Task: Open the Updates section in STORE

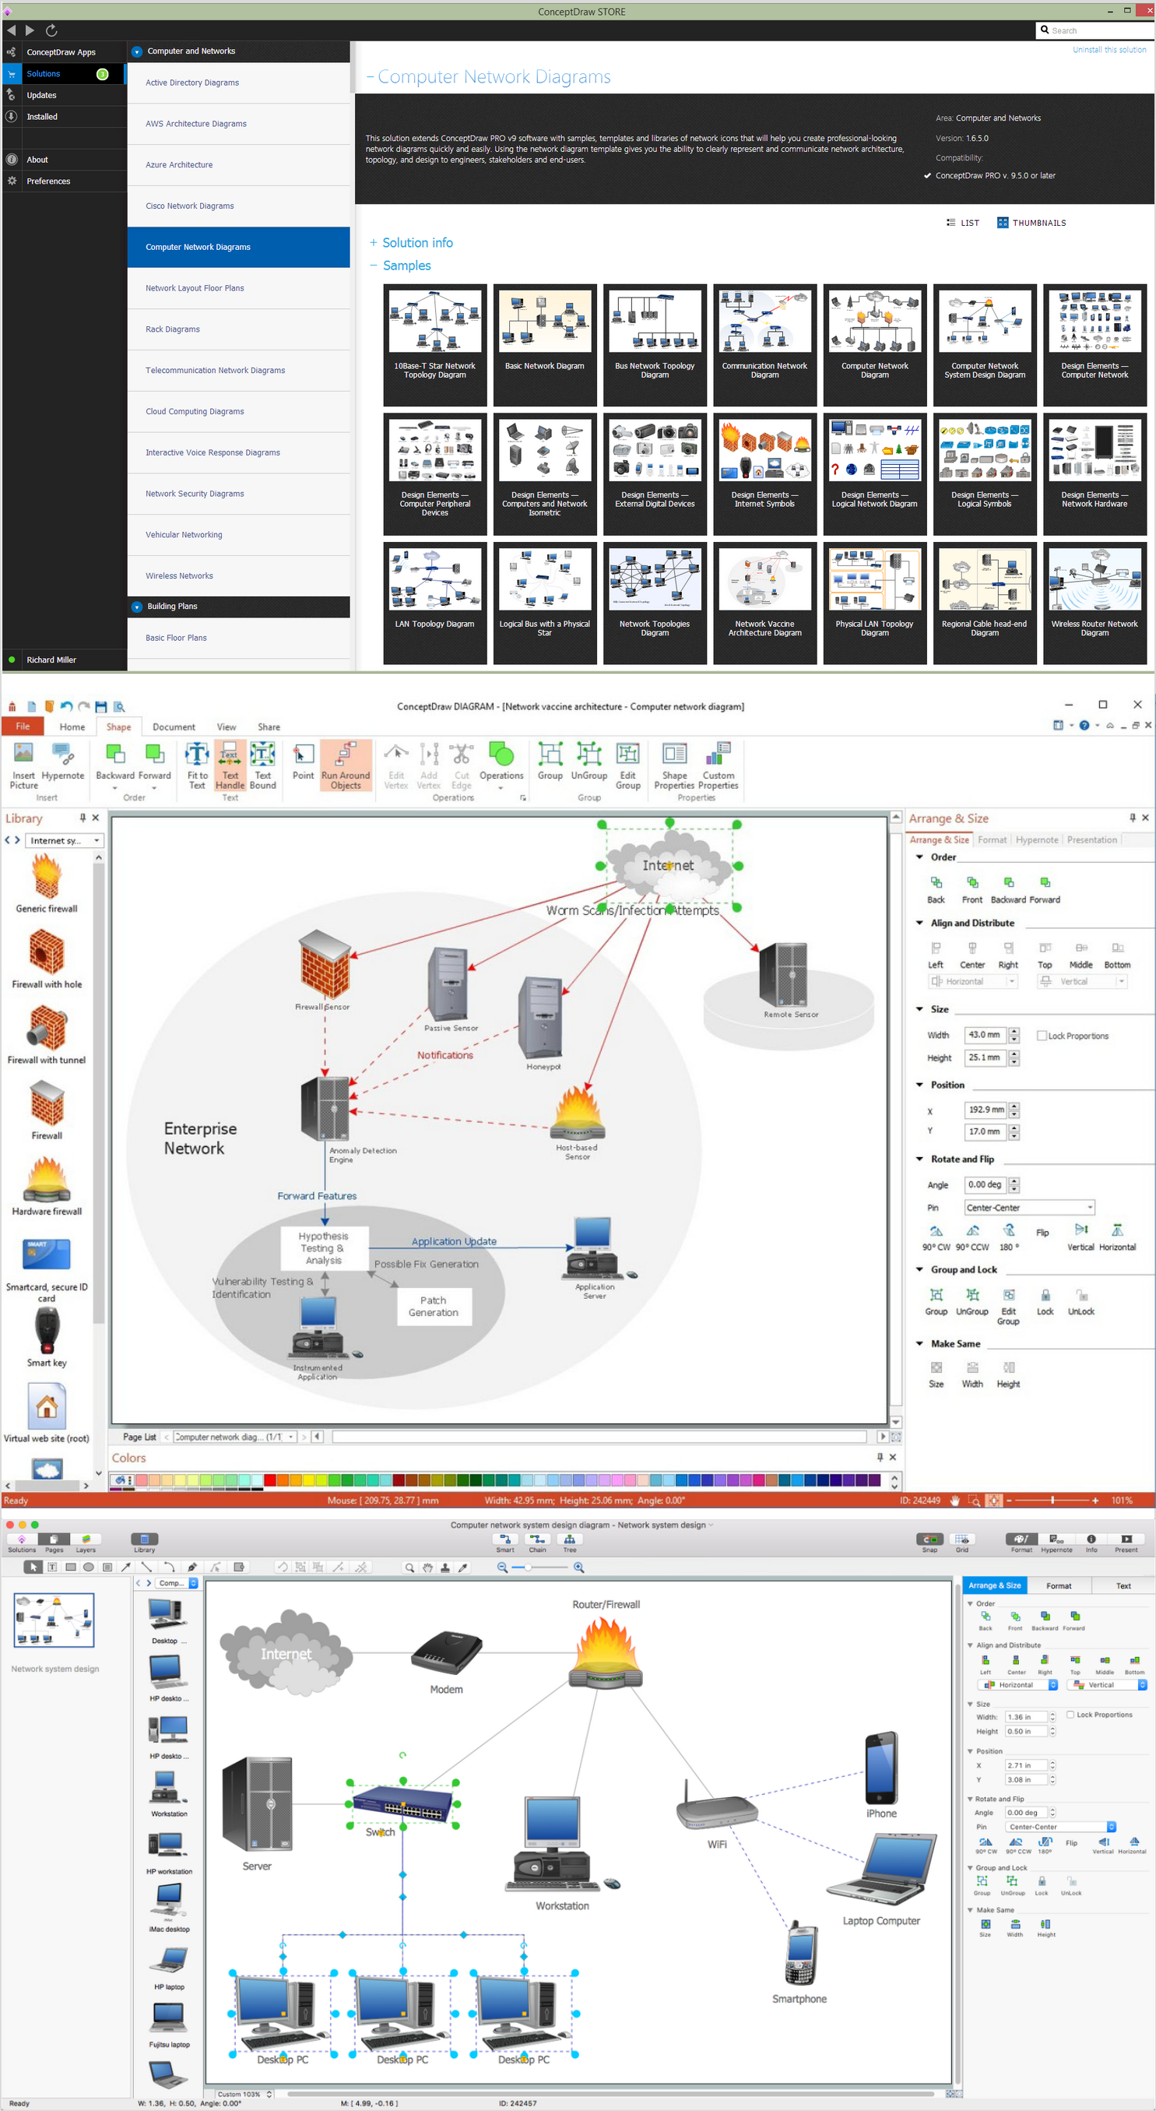Action: [64, 95]
